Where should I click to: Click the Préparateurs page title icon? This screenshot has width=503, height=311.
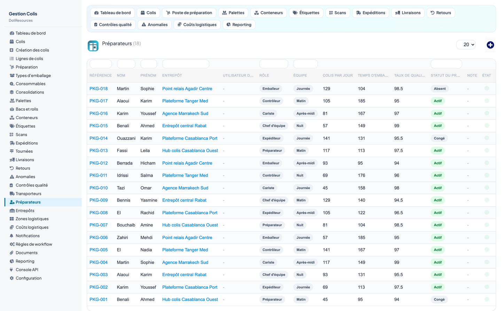[93, 46]
